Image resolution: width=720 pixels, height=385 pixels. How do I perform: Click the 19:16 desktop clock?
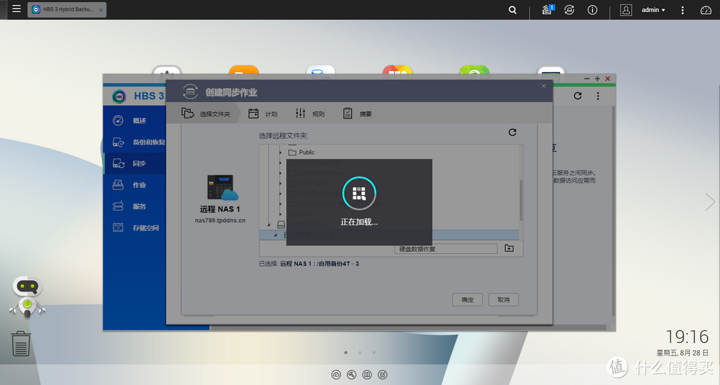point(687,337)
